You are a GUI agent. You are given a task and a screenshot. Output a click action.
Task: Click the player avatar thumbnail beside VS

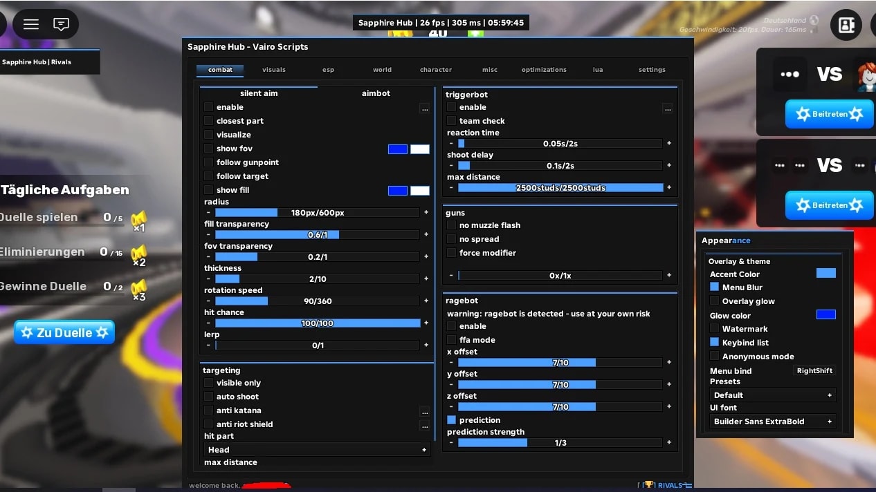[866, 77]
